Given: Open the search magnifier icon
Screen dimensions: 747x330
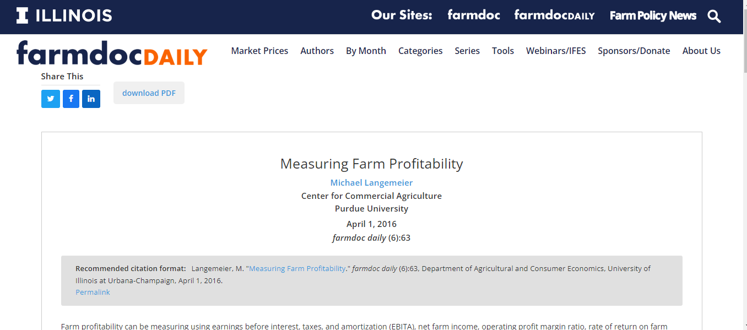Looking at the screenshot, I should (x=714, y=16).
